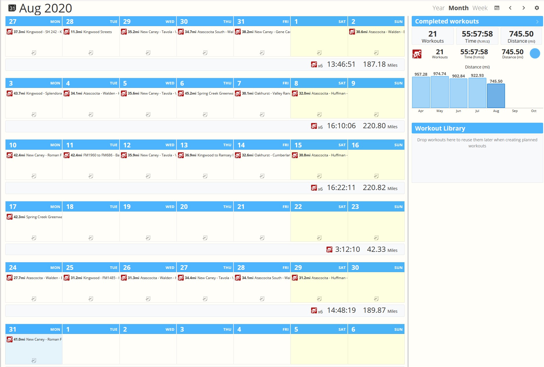Image resolution: width=544 pixels, height=367 pixels.
Task: Click bike icon of 36.9mi Kingwood to Ramsey
Action: coord(181,155)
